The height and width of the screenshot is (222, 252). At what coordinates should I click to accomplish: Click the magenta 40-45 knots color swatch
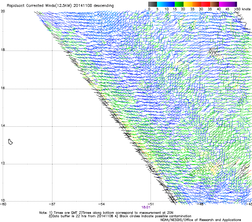click(x=223, y=4)
